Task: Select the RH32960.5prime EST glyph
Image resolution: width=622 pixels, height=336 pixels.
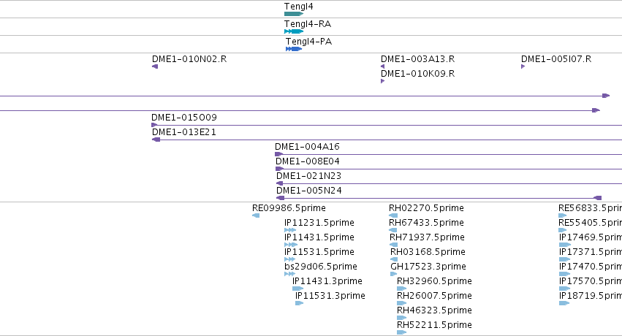Action: 402,289
